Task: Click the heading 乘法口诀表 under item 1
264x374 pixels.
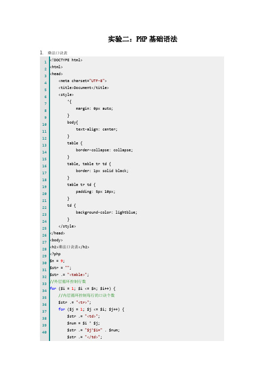Action: pos(57,53)
